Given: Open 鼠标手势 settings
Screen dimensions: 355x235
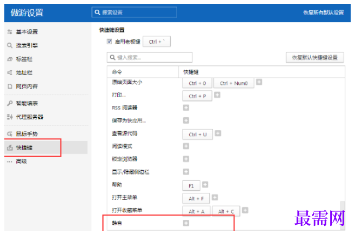Looking at the screenshot, I should tap(26, 134).
